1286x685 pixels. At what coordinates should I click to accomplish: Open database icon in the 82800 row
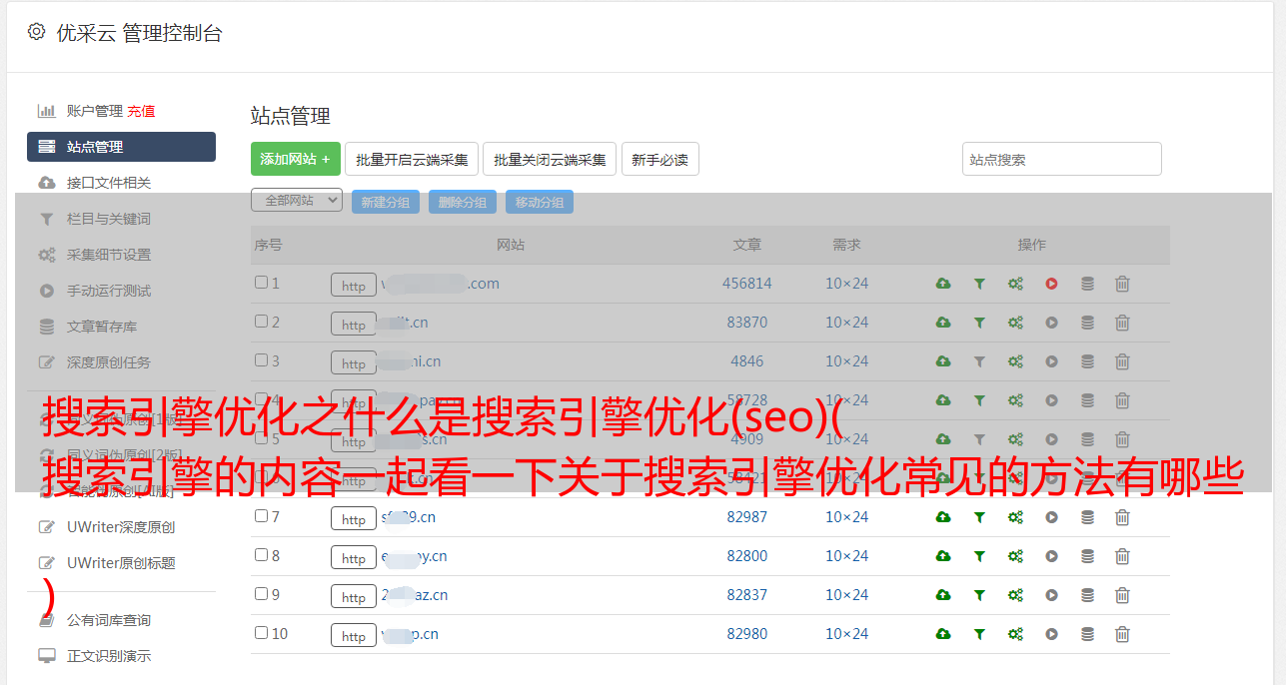pyautogui.click(x=1087, y=556)
